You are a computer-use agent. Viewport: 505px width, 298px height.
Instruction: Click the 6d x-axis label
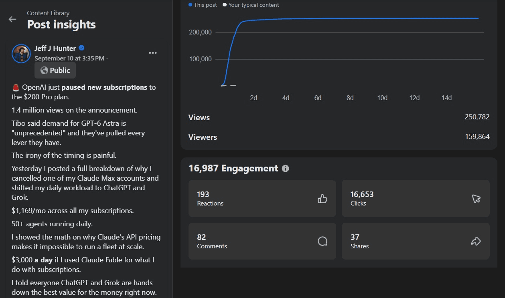[x=318, y=98]
